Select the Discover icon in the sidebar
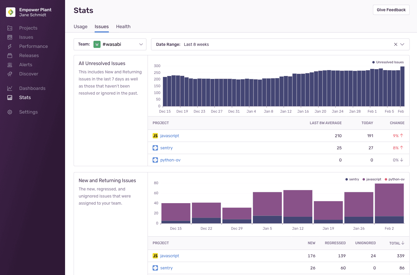 (10, 74)
